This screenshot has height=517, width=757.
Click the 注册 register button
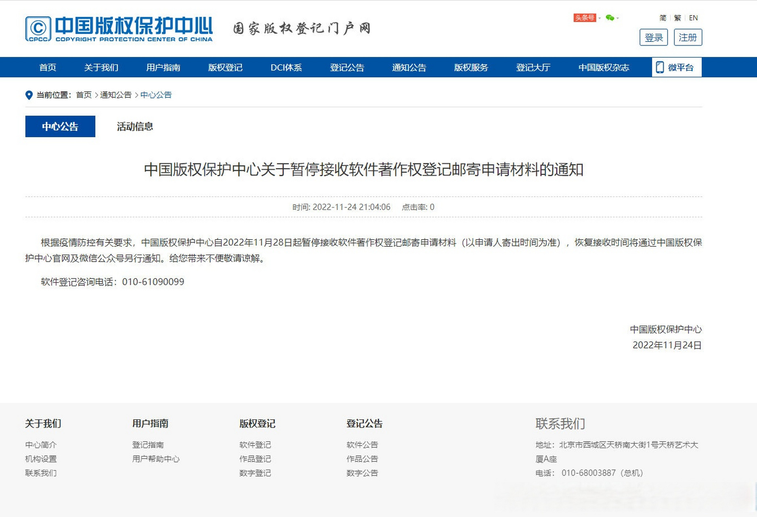688,38
